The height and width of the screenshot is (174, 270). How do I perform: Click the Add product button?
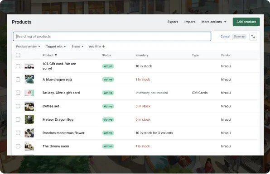[x=246, y=22]
